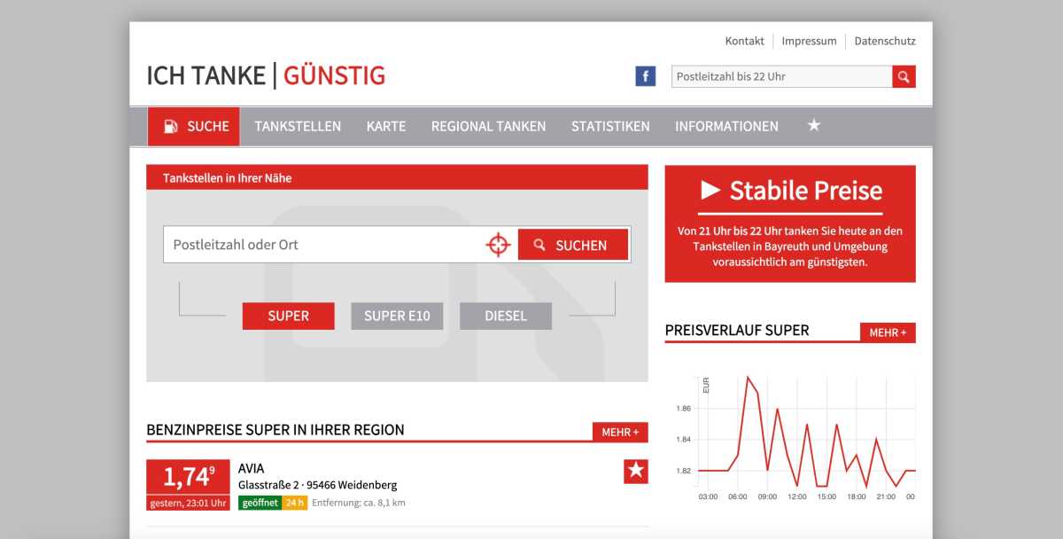Image resolution: width=1063 pixels, height=539 pixels.
Task: Switch to the STATISTIKEN tab
Action: tap(610, 126)
